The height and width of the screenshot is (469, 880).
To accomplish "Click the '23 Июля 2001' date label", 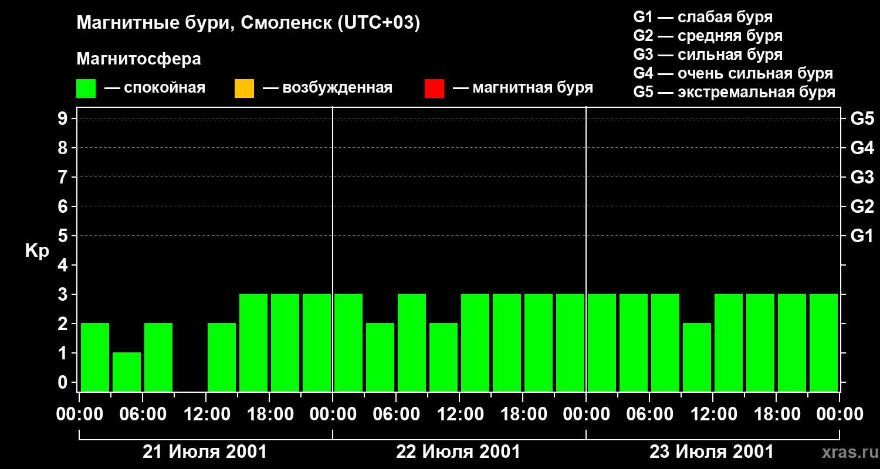I will (x=712, y=452).
